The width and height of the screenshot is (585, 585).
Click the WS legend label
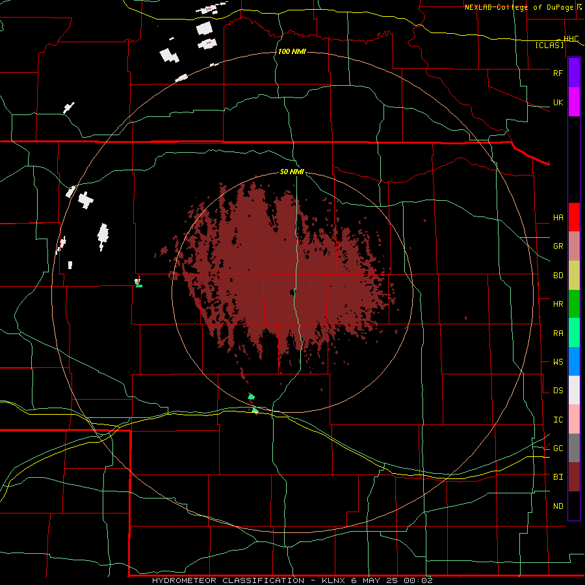(558, 362)
